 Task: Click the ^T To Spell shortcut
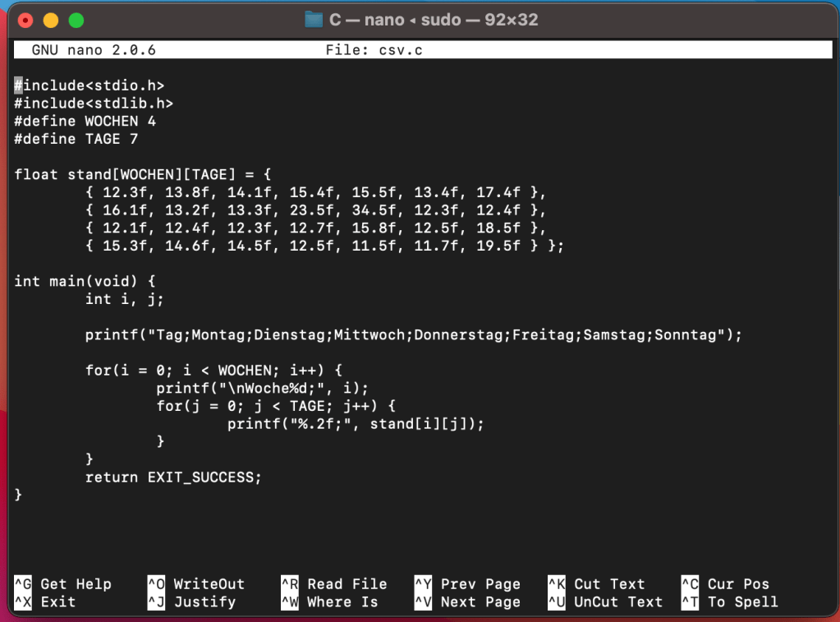(x=730, y=602)
